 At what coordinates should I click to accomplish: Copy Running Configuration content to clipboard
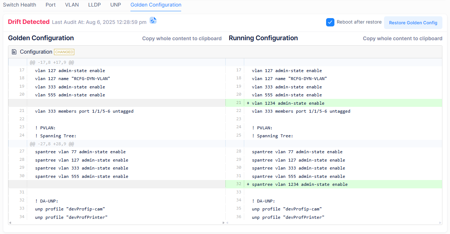pyautogui.click(x=402, y=38)
